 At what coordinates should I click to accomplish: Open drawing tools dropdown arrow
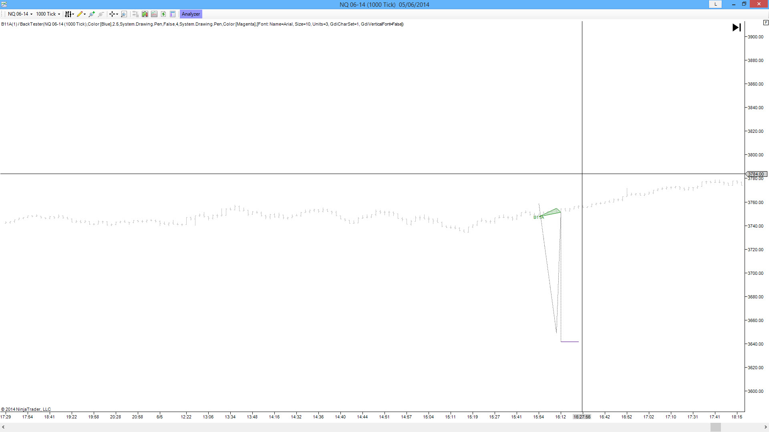85,14
